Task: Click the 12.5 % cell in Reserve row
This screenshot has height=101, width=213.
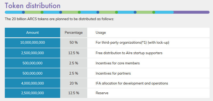Action: pyautogui.click(x=74, y=93)
